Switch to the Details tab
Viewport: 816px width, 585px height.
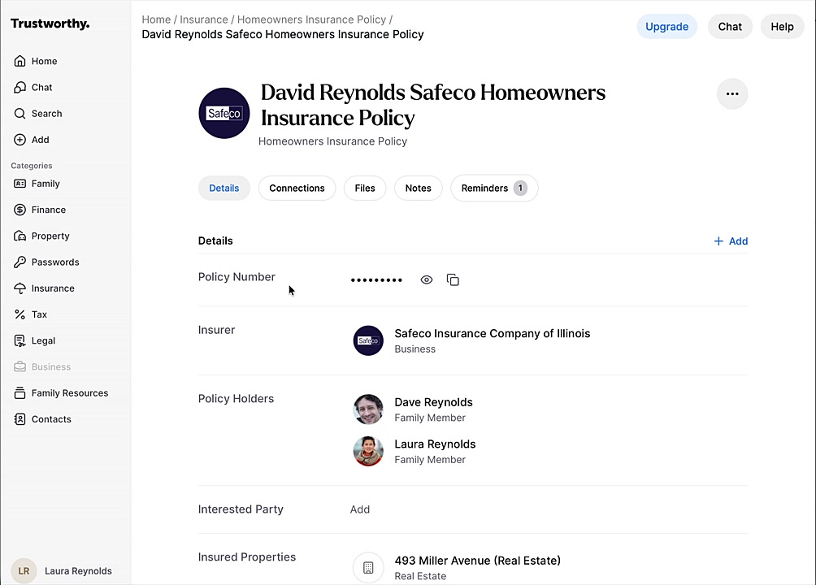[x=224, y=188]
